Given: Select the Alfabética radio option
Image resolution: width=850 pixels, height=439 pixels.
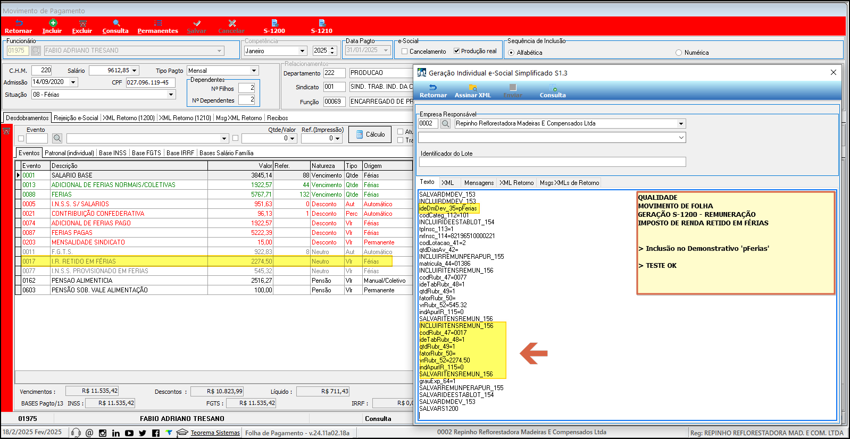Looking at the screenshot, I should click(x=511, y=53).
